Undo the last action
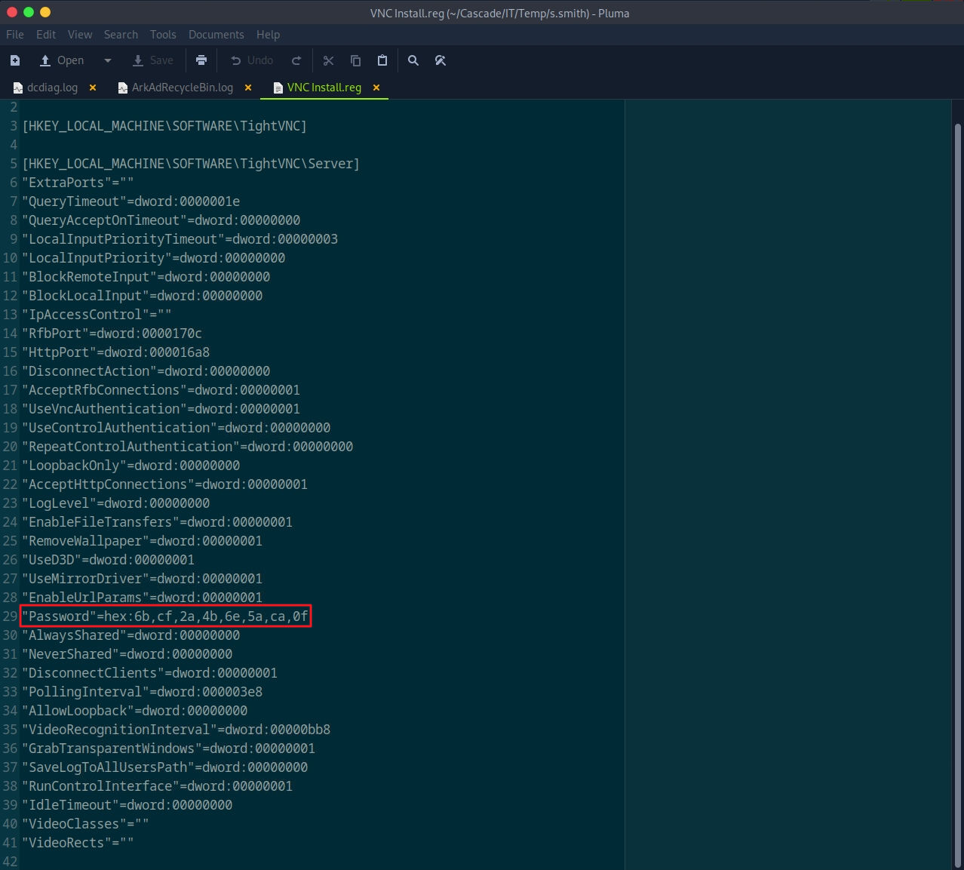Viewport: 964px width, 870px height. point(252,60)
